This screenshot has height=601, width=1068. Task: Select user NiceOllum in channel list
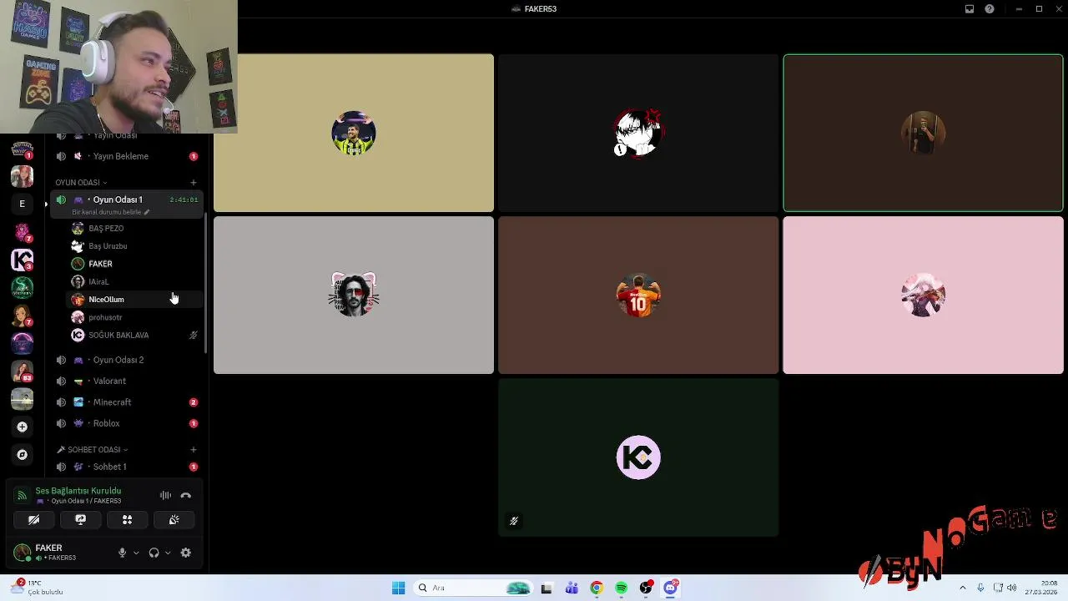(x=135, y=300)
